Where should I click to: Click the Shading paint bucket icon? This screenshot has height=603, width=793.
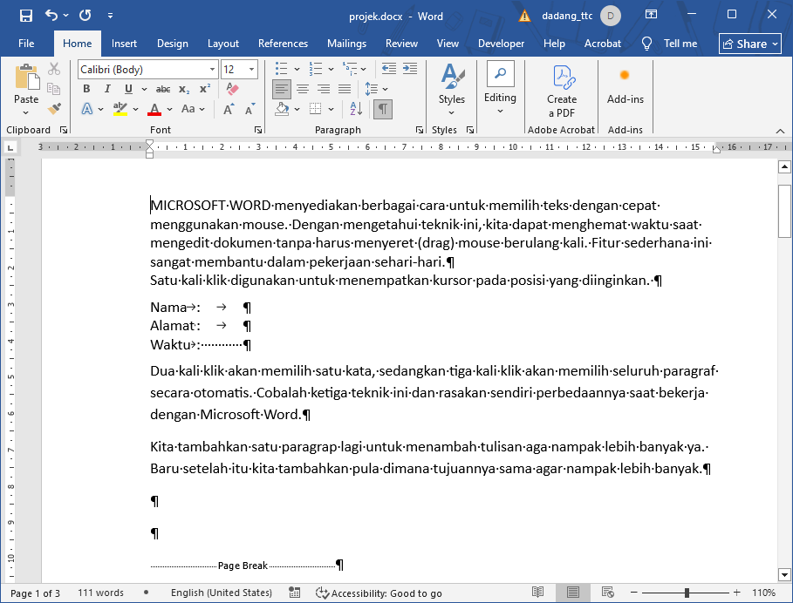point(282,109)
